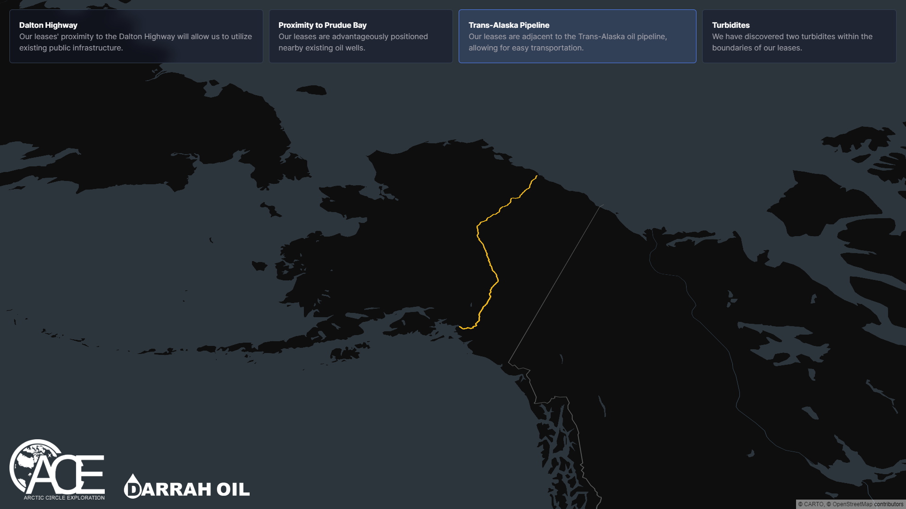Screen dimensions: 906x509
Task: Open the Turbidites card
Action: point(799,36)
